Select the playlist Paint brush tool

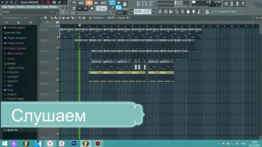[x=56, y=18]
